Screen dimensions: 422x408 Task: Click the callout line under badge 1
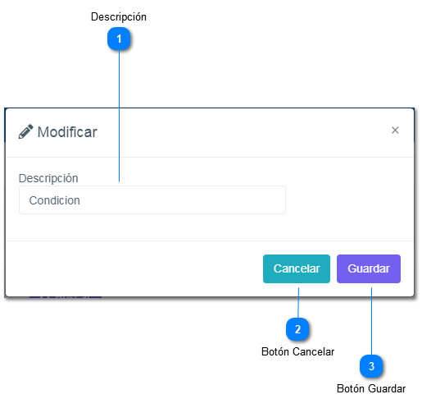(119, 116)
